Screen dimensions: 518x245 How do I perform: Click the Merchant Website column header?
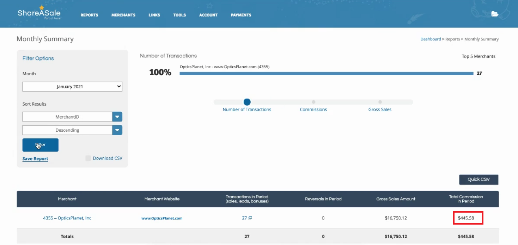pos(162,199)
